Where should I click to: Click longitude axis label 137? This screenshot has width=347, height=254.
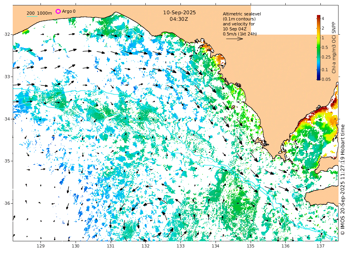(320, 246)
